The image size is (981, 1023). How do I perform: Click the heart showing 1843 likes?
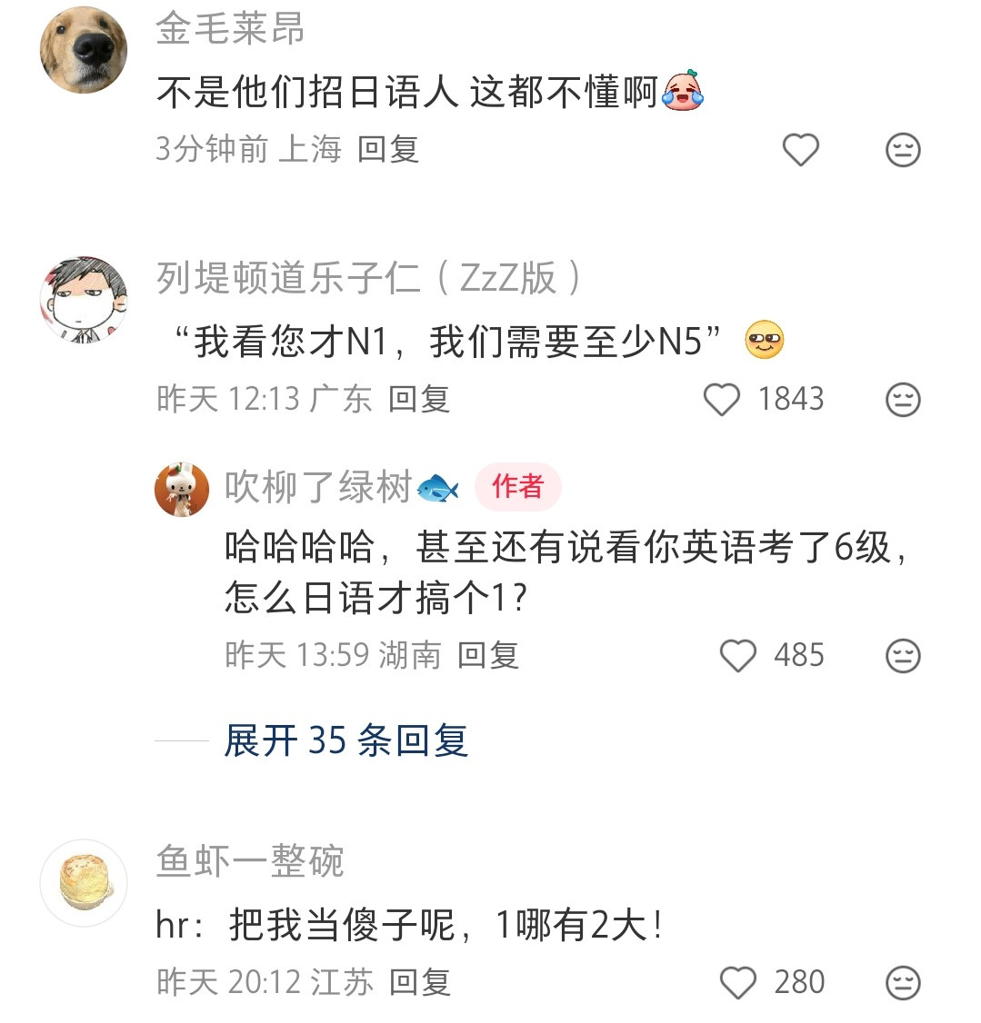coord(723,400)
